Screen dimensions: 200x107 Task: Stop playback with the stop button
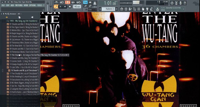point(65,7)
